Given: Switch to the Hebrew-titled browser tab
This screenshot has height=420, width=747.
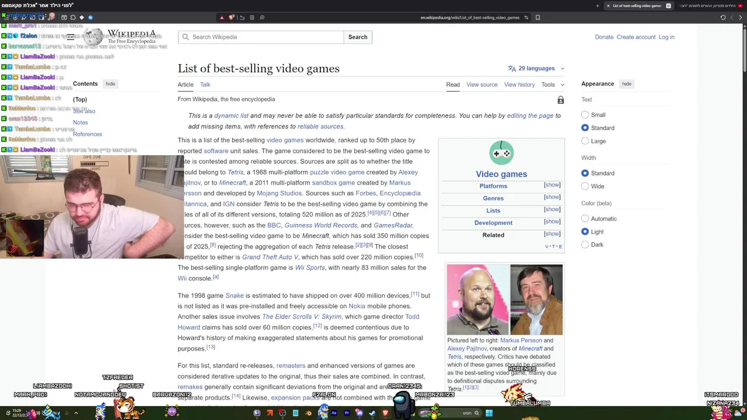Looking at the screenshot, I should [709, 6].
